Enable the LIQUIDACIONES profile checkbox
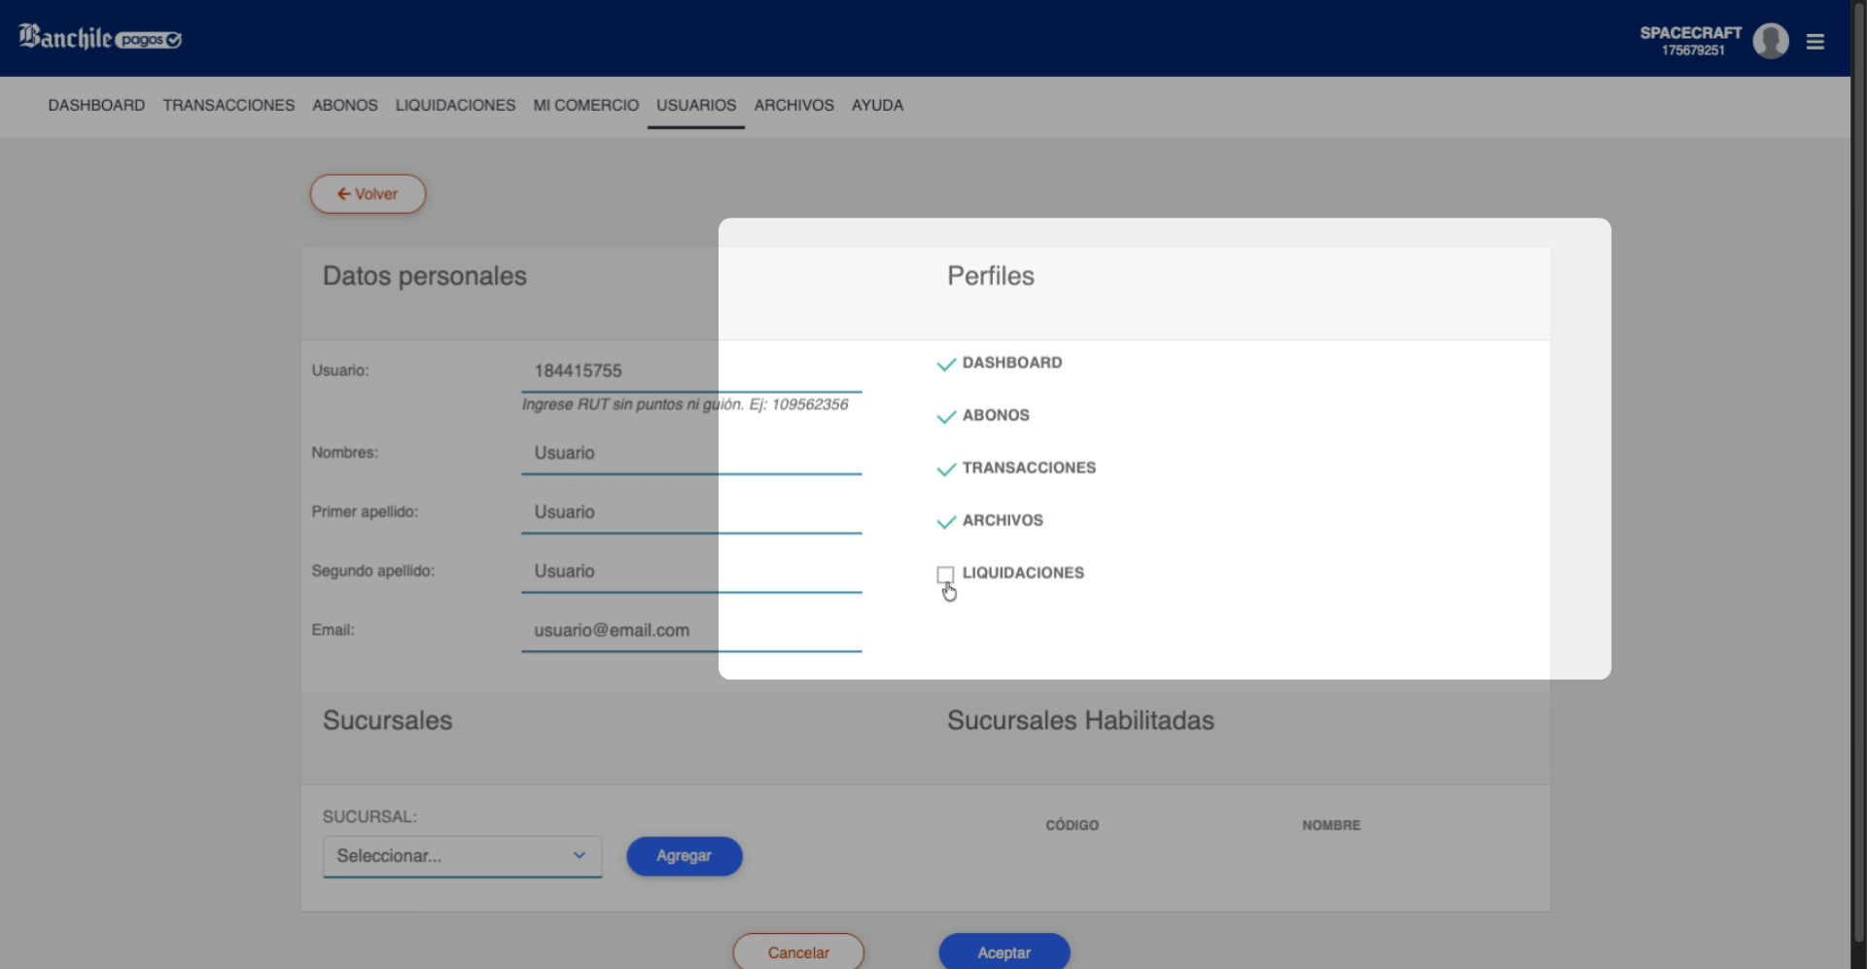This screenshot has width=1867, height=969. 945,574
